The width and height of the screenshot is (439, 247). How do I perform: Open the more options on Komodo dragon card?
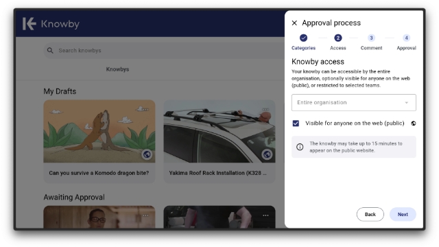(x=145, y=110)
